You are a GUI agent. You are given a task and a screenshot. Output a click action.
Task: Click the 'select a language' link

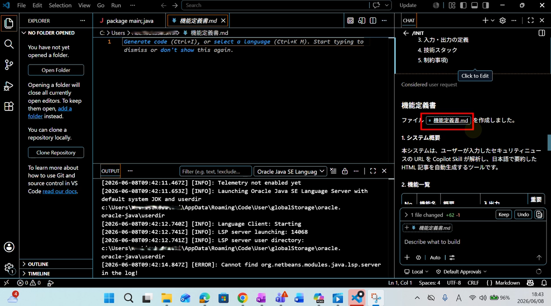click(x=242, y=41)
